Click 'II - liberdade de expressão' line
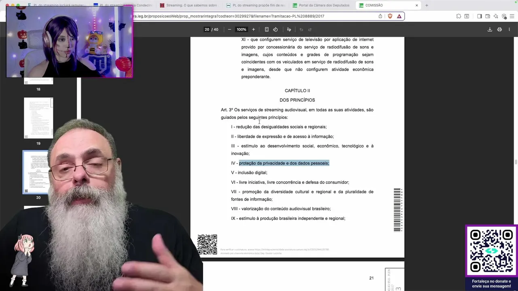The height and width of the screenshot is (291, 518). coord(282,137)
